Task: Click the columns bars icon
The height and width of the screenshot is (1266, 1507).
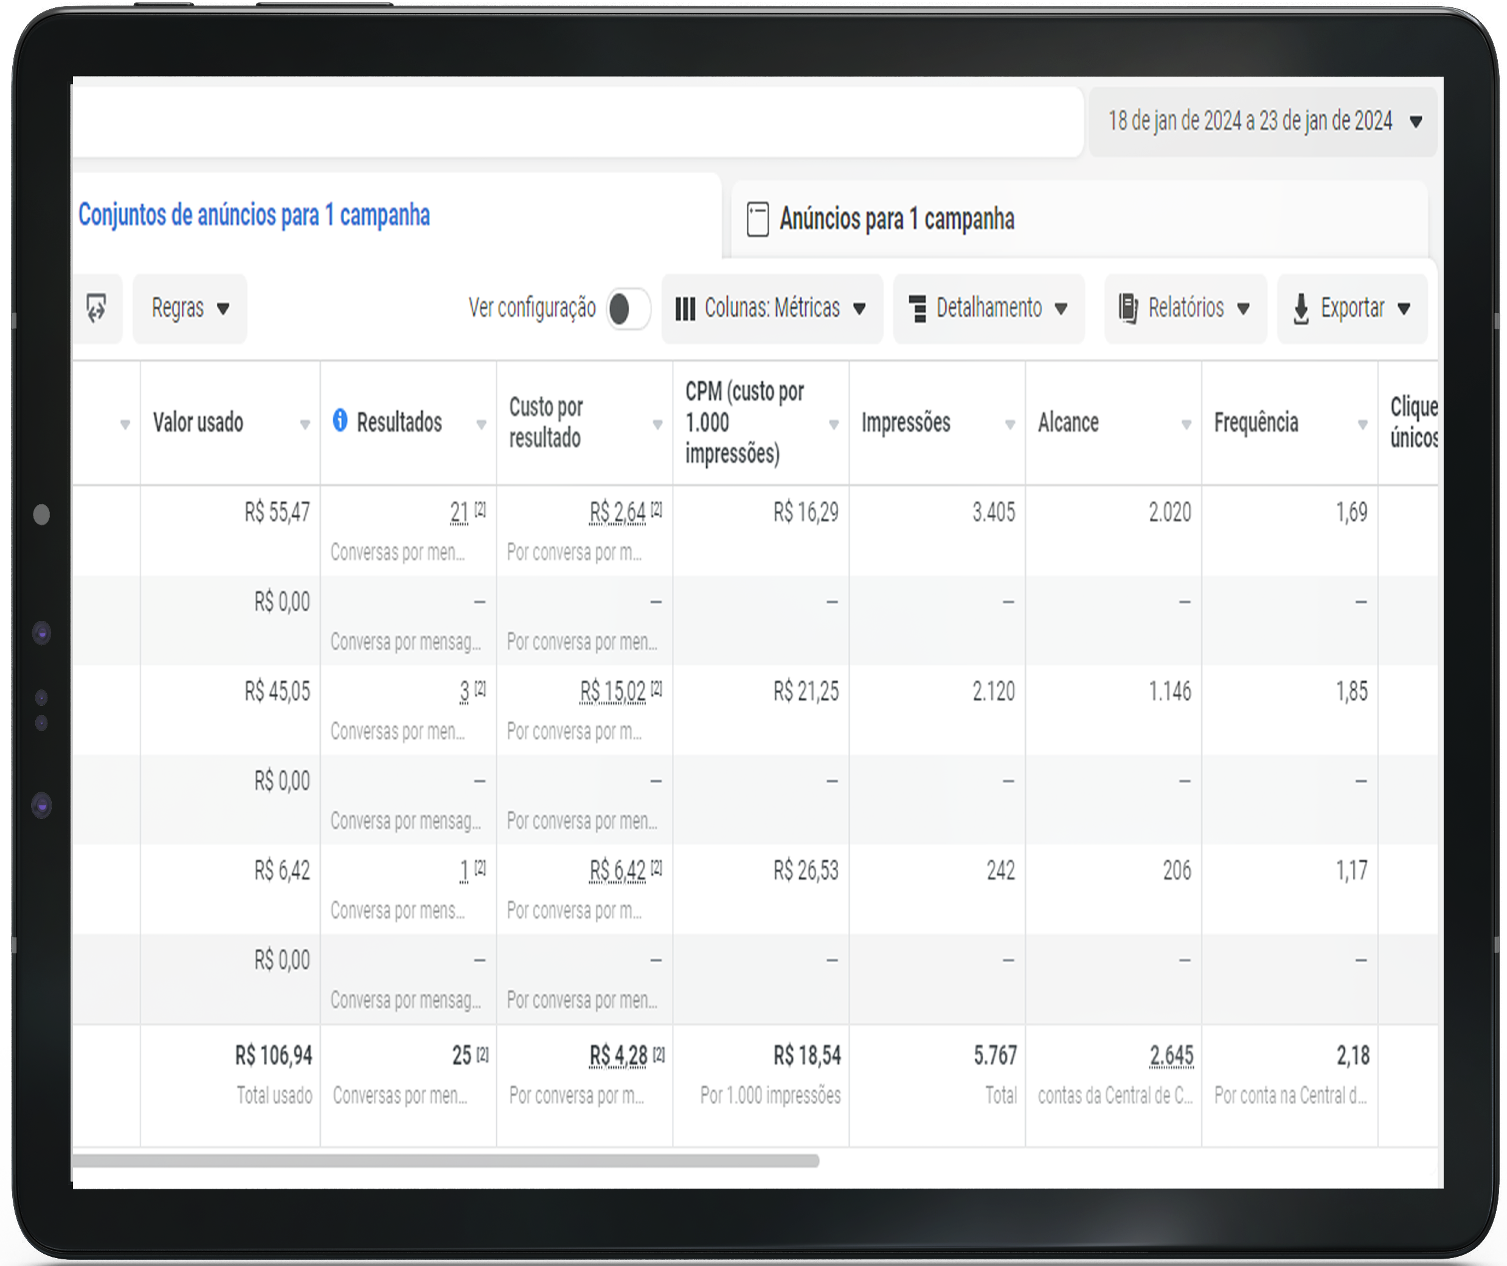Action: 685,310
